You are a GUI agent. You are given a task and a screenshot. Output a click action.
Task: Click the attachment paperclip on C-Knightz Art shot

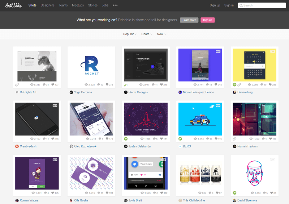click(x=17, y=84)
